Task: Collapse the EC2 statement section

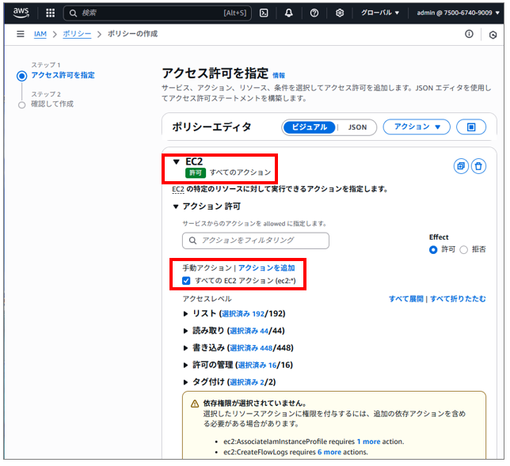Action: coord(177,161)
